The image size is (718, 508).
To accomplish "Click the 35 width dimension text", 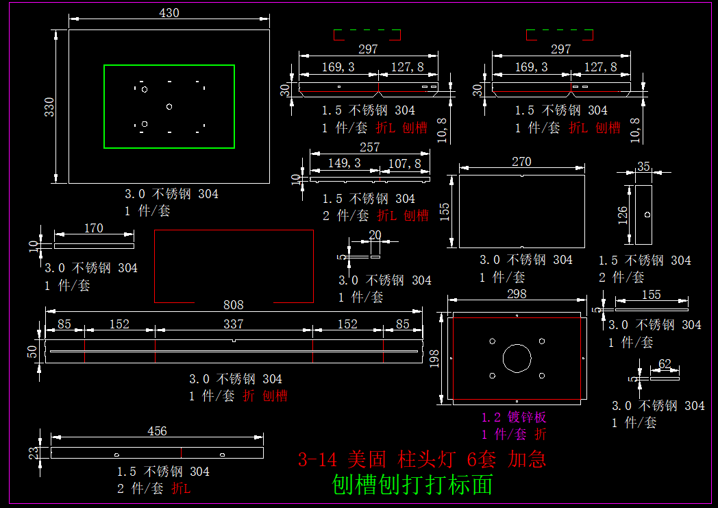I will coord(643,167).
